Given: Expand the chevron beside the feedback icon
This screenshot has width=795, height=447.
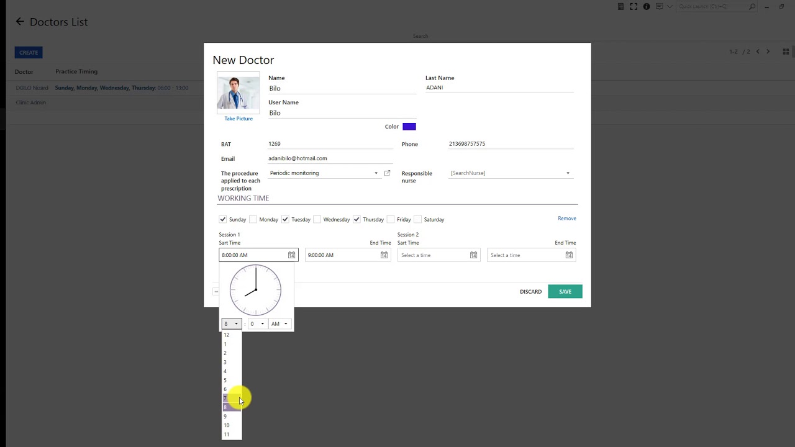Looking at the screenshot, I should [670, 6].
